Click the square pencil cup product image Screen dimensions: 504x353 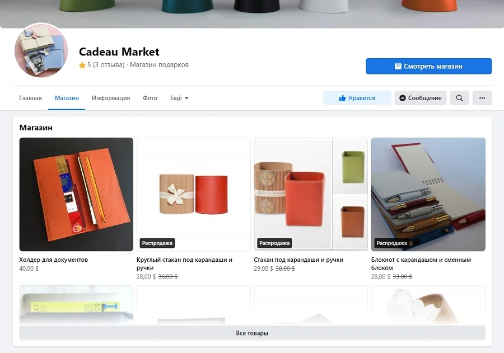311,194
